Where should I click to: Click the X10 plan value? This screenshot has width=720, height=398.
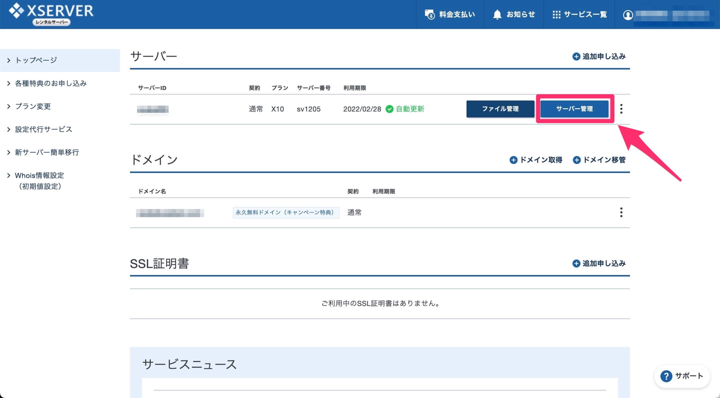click(x=278, y=109)
